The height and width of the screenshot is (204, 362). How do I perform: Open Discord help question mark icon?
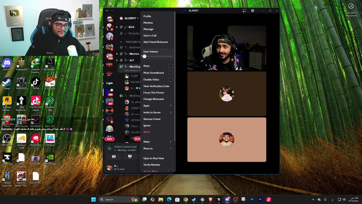tap(253, 10)
